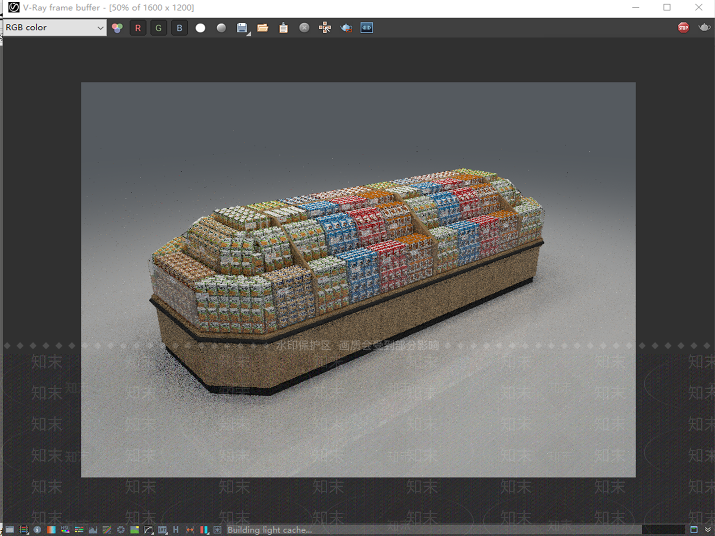Toggle color balance correction
Screen dimensions: 715x536
79,530
